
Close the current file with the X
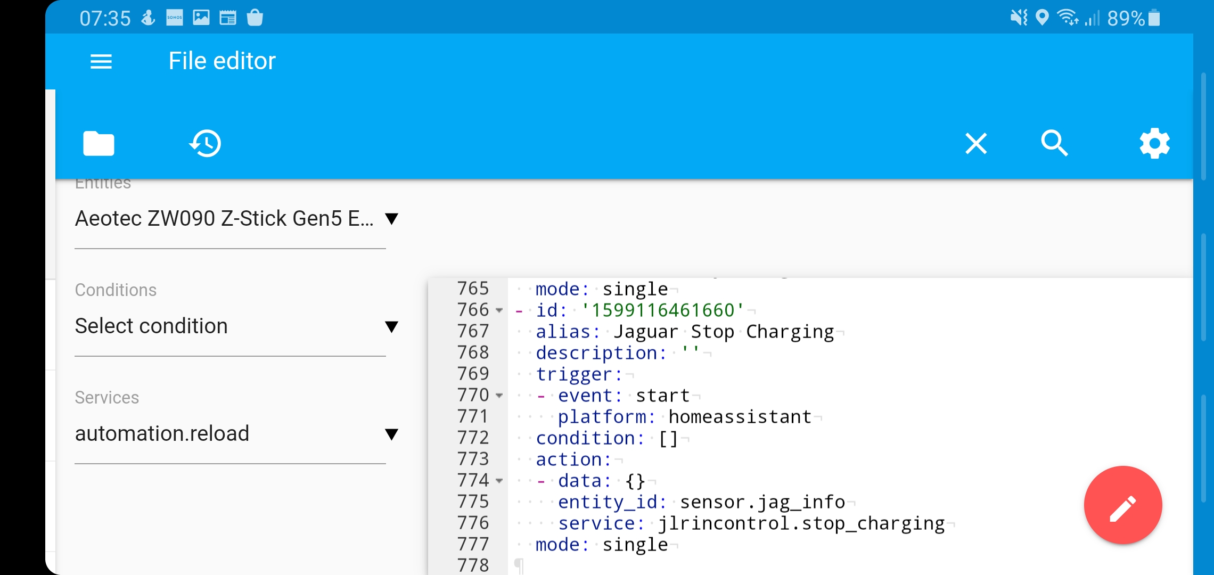pos(976,143)
